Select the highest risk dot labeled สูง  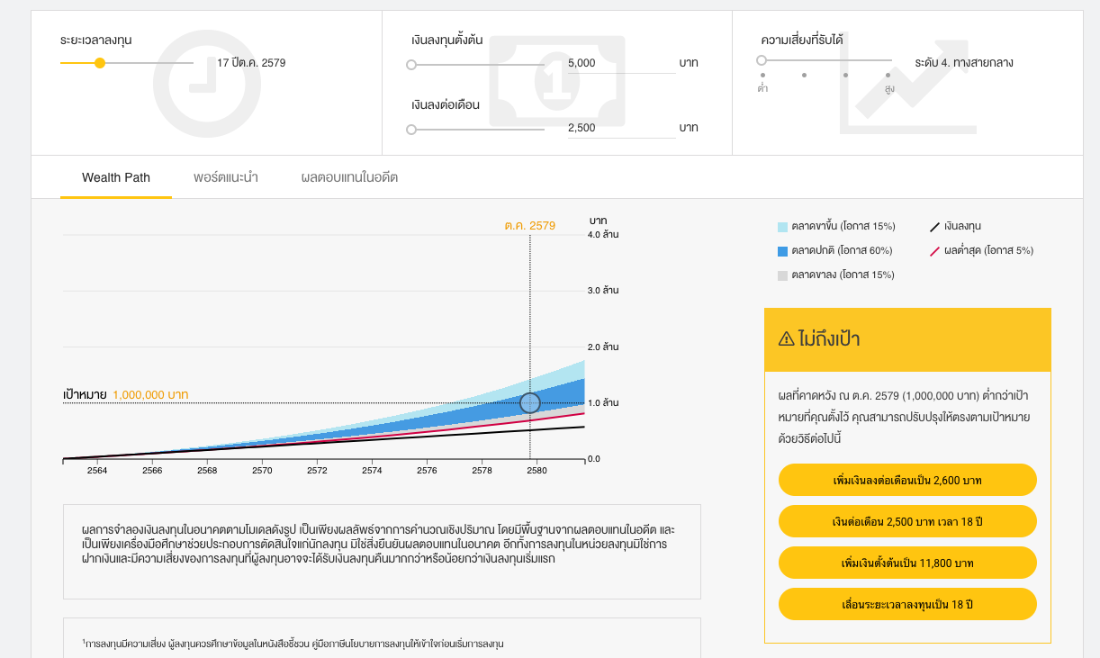tap(888, 76)
